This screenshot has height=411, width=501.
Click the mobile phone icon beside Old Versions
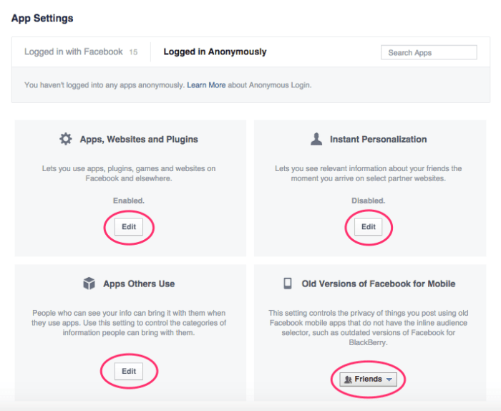[x=288, y=284]
